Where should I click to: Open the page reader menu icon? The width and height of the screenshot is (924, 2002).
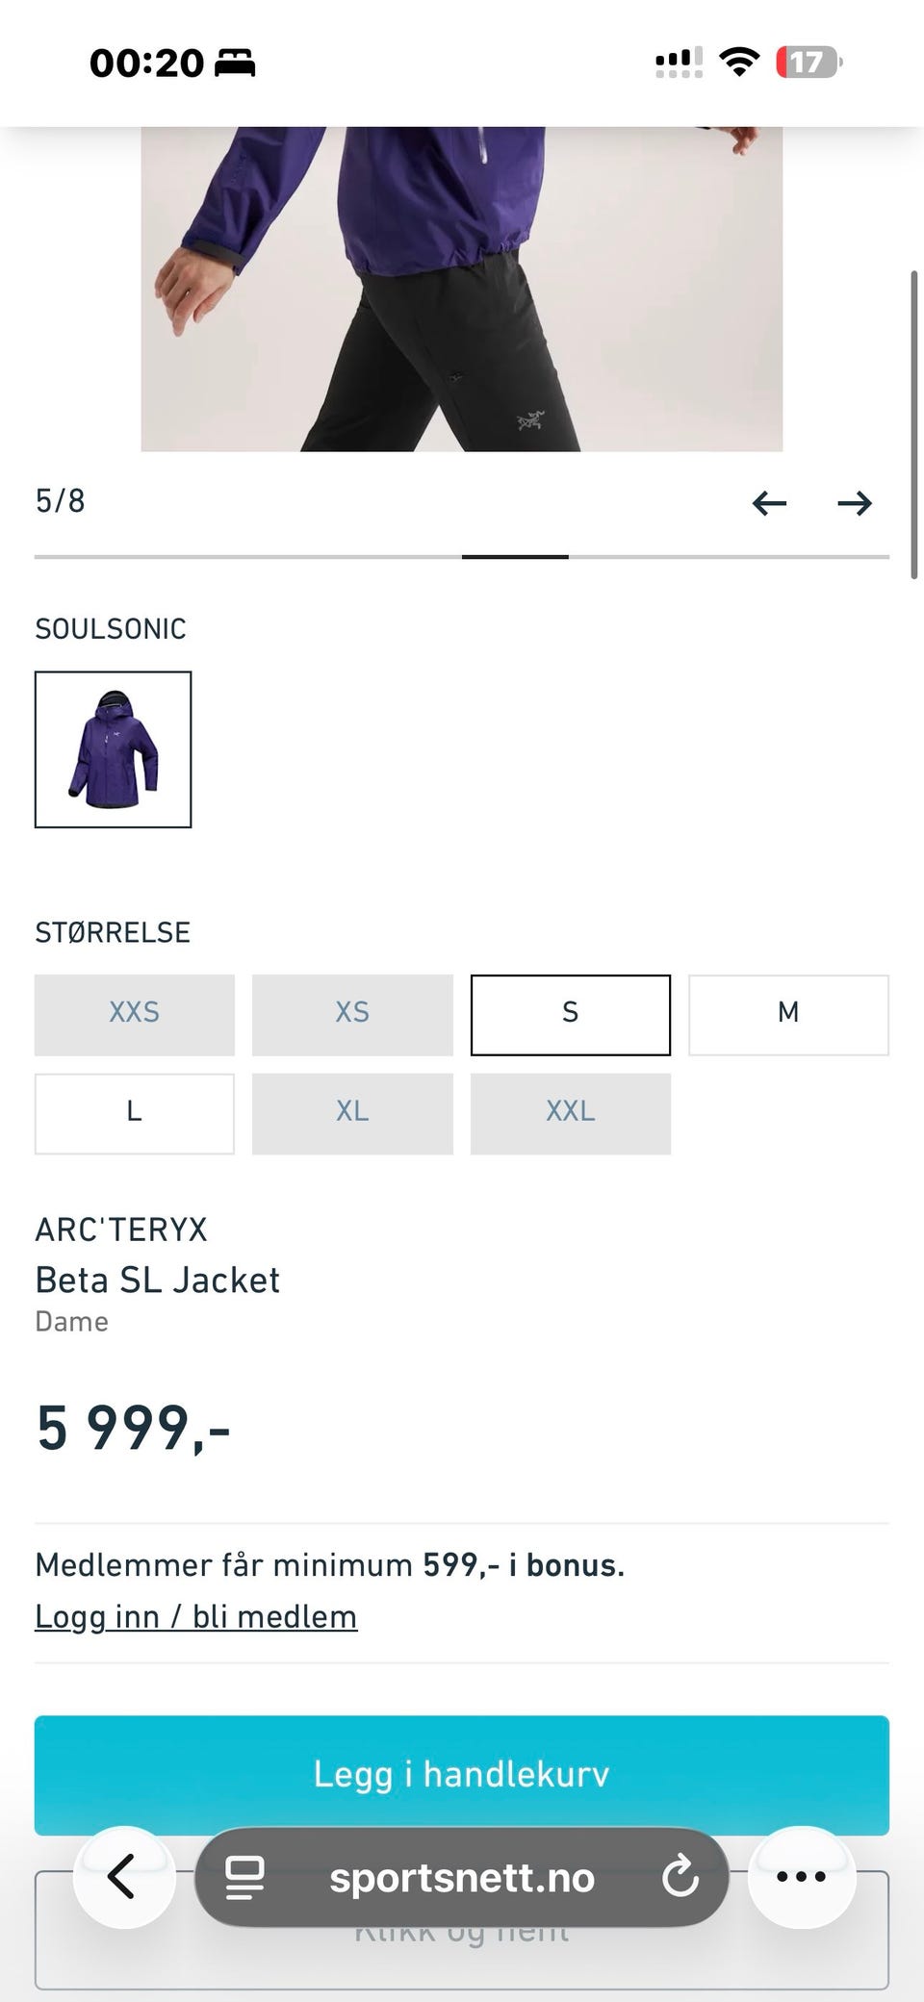click(x=244, y=1877)
